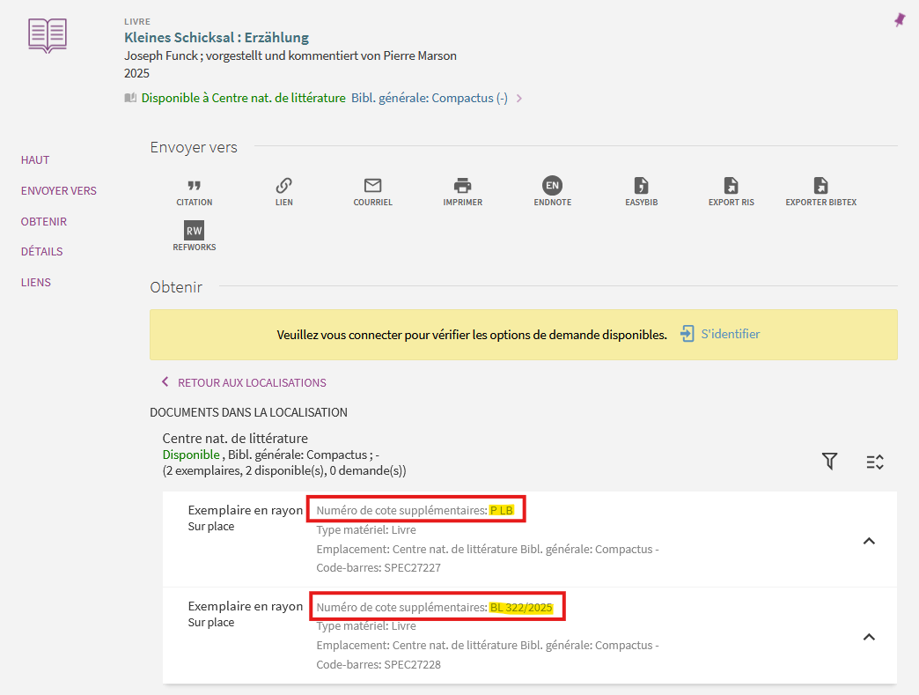The image size is (919, 695).
Task: Open the sort order icon for items
Action: tap(874, 461)
